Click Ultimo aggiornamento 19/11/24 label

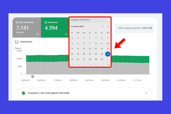point(135,28)
